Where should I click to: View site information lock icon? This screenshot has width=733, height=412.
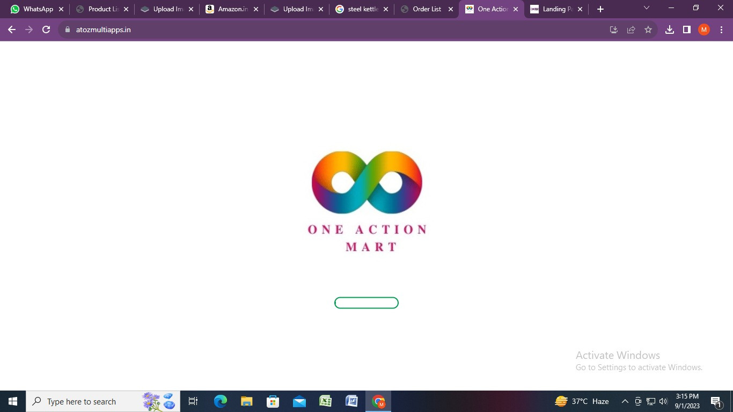click(68, 30)
